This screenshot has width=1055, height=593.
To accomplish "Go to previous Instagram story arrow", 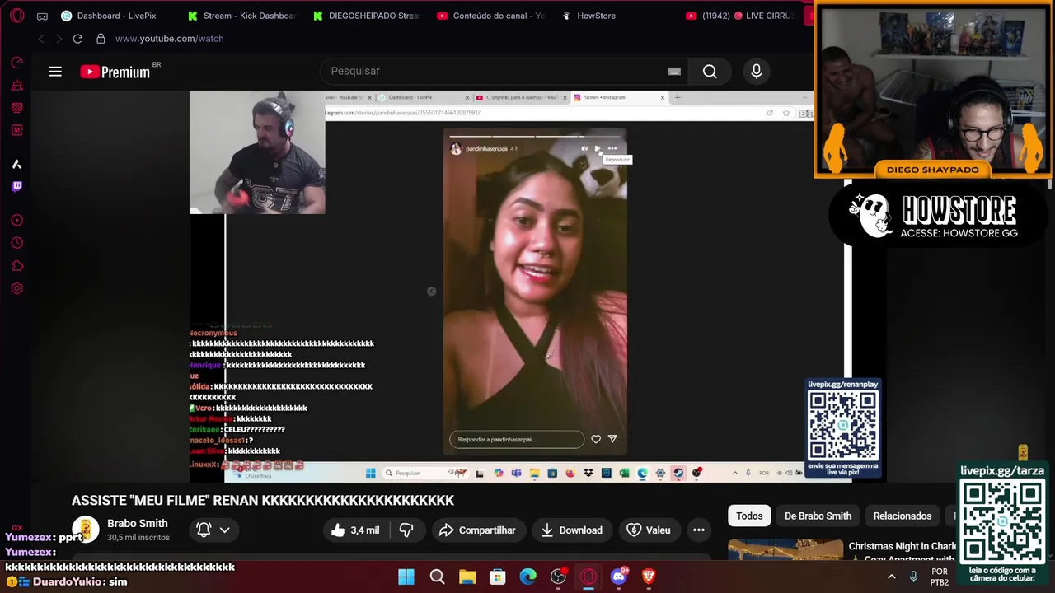I will (x=431, y=292).
